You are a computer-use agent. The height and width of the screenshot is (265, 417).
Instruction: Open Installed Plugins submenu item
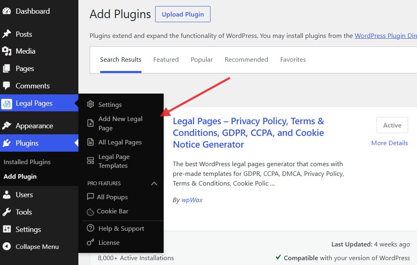coord(27,162)
